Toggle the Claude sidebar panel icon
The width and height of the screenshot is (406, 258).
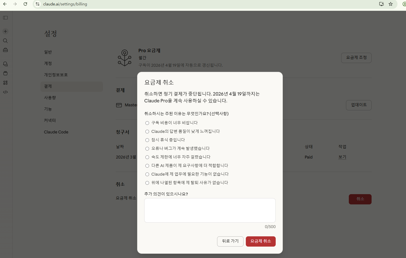pos(5,18)
